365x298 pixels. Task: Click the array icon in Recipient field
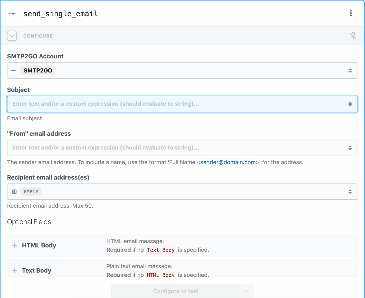[14, 191]
